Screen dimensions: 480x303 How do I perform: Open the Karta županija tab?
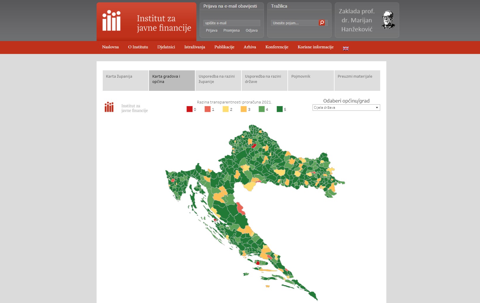pyautogui.click(x=125, y=81)
